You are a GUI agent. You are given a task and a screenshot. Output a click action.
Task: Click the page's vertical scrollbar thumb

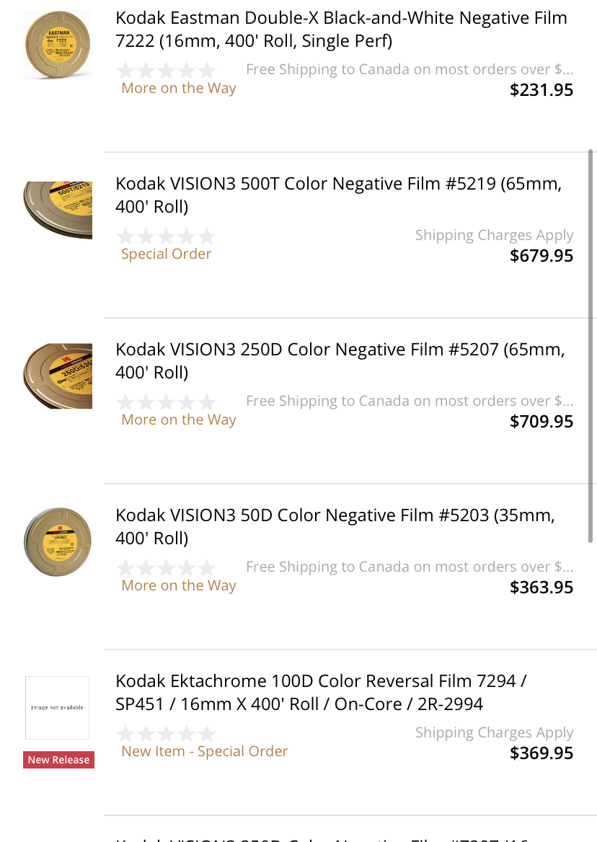click(x=591, y=346)
